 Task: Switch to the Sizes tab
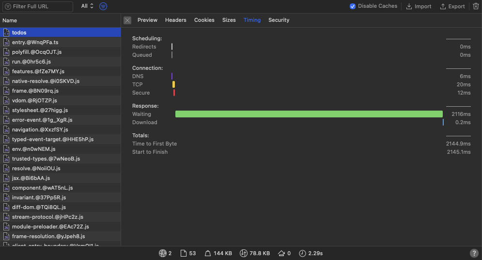(229, 20)
